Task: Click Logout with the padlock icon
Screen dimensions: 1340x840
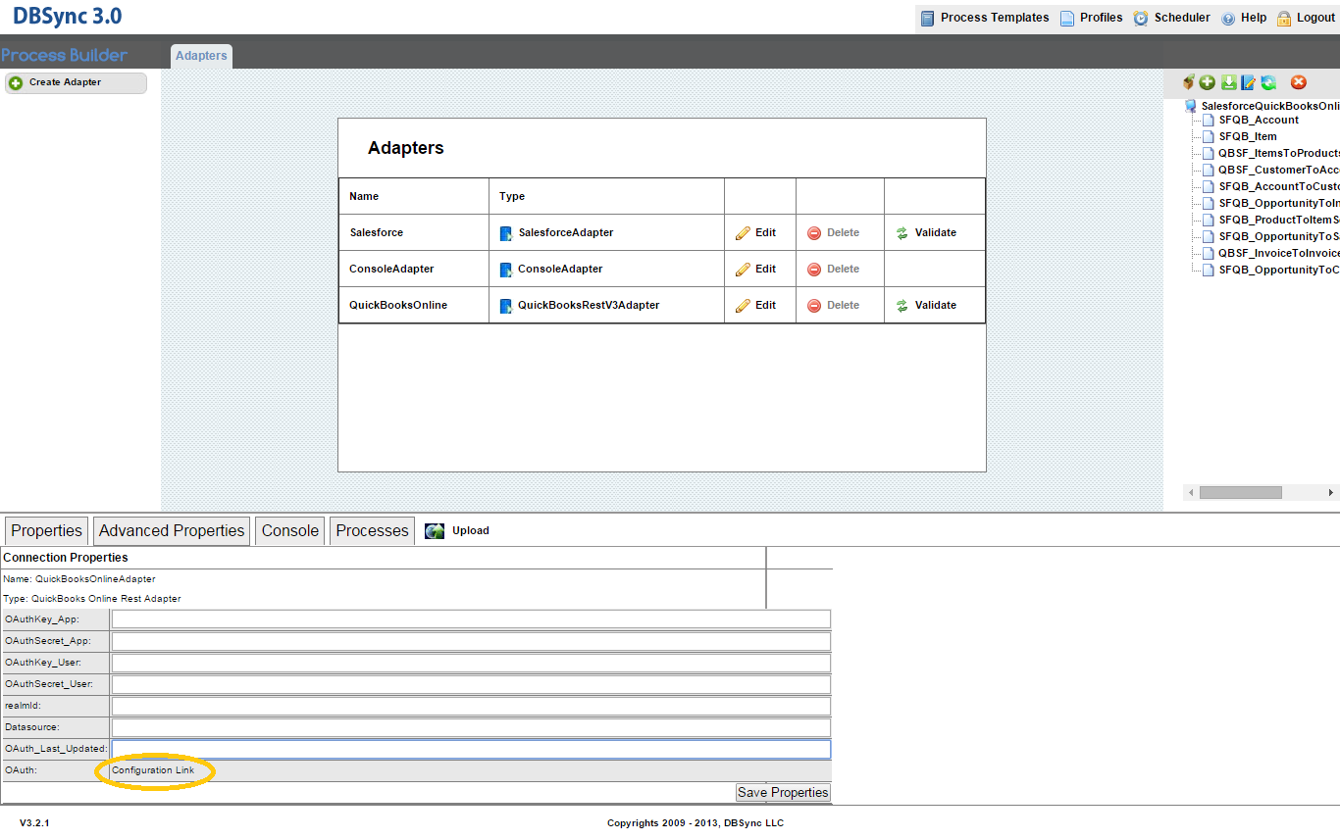Action: tap(1306, 18)
